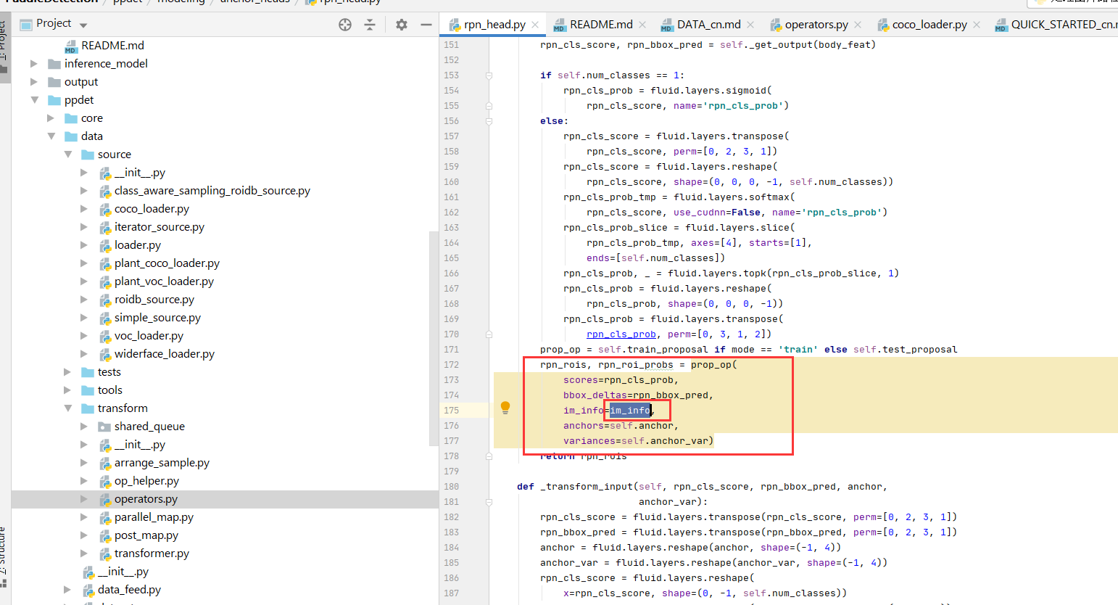This screenshot has width=1118, height=605.
Task: Switch to the DATA_cn.md tab
Action: [708, 25]
